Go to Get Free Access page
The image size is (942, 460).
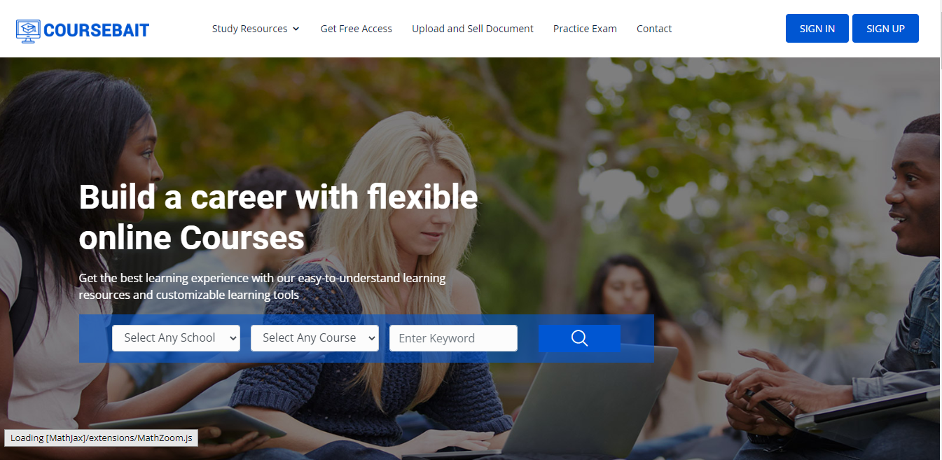[x=356, y=29]
